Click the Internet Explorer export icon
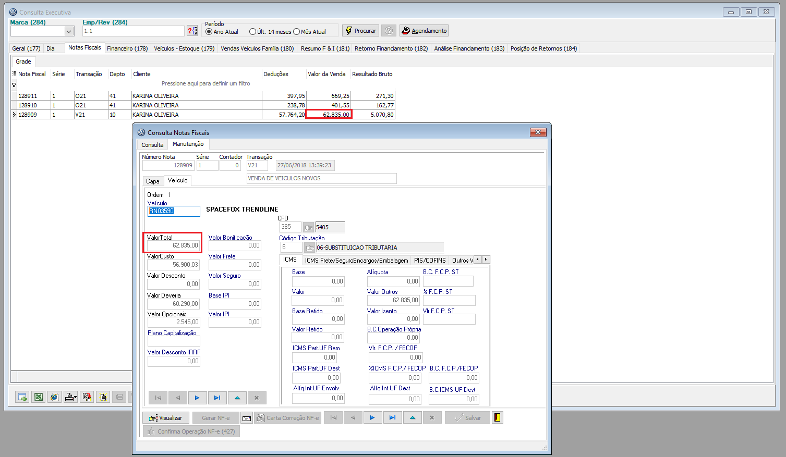The image size is (786, 457). click(x=54, y=397)
